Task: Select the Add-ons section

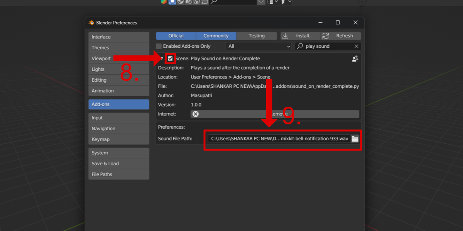Action: [119, 104]
